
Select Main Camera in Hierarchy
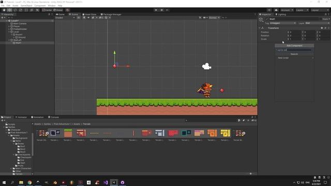[x=20, y=24]
